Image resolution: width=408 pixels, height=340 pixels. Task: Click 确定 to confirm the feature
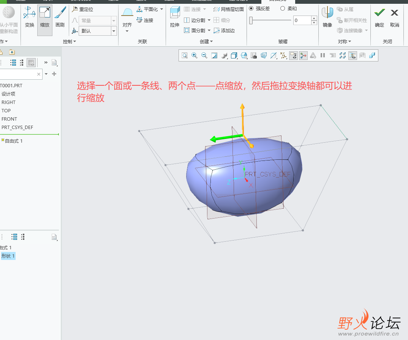coord(380,18)
